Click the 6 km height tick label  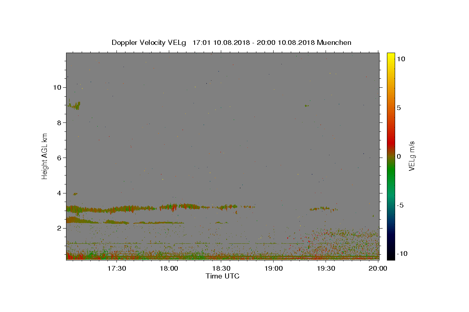[x=59, y=158]
